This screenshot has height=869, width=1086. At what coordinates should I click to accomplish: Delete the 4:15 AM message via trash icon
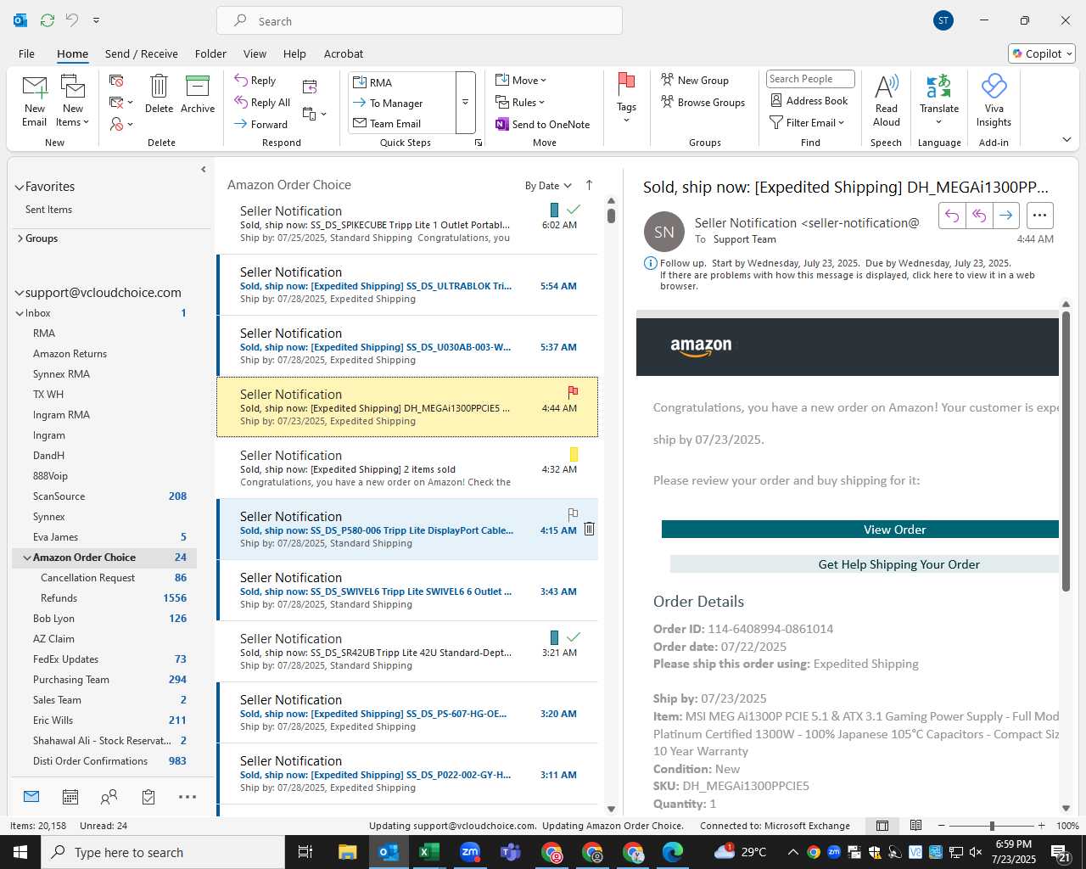click(x=589, y=529)
